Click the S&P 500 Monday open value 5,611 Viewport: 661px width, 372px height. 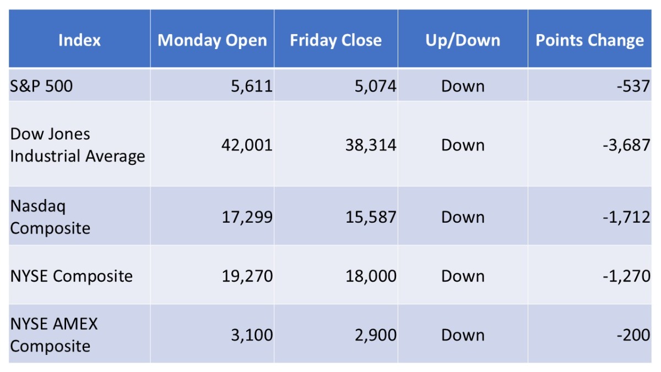click(x=252, y=86)
